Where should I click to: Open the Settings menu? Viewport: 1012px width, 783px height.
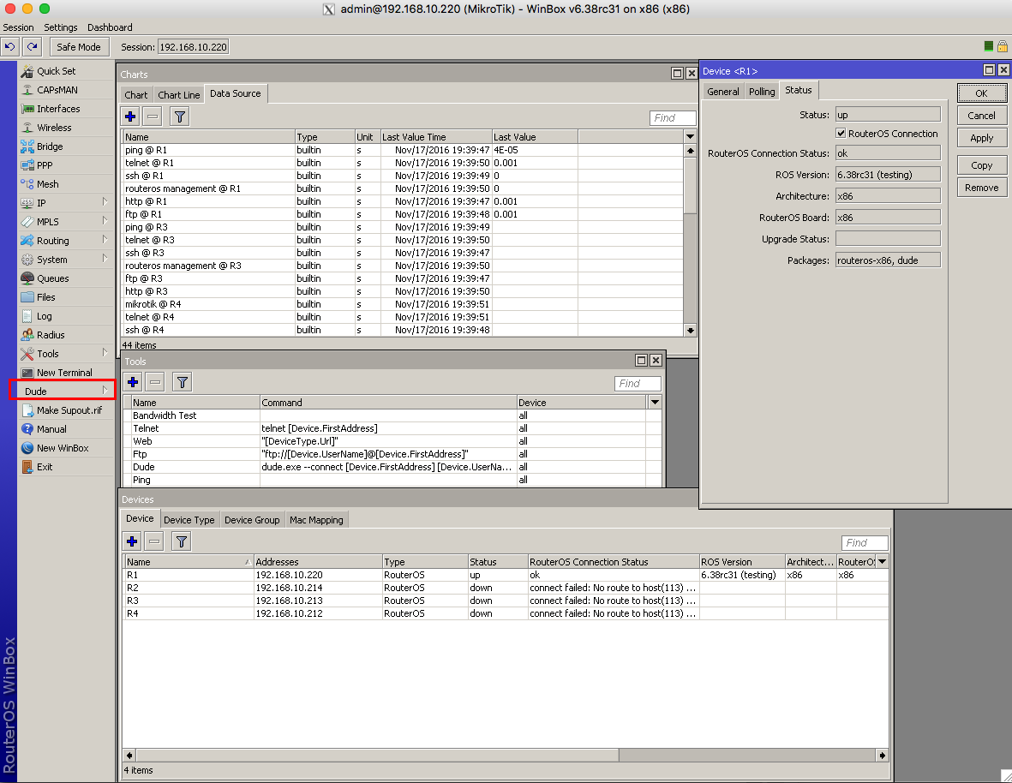click(61, 27)
